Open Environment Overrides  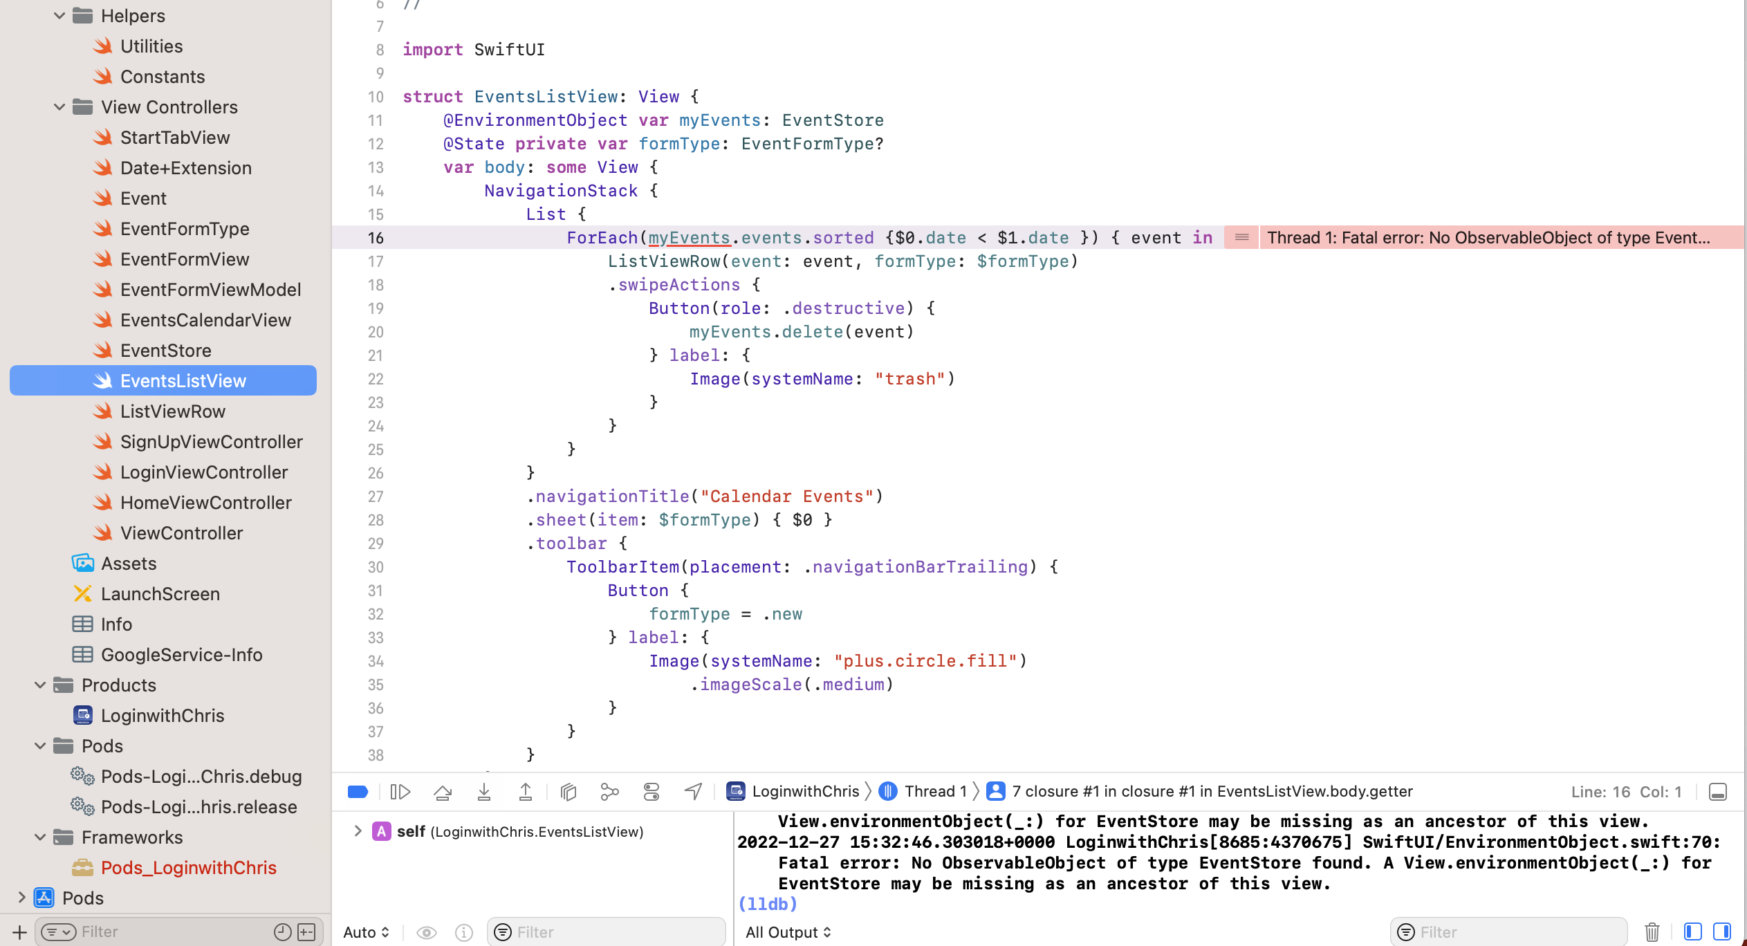tap(651, 792)
